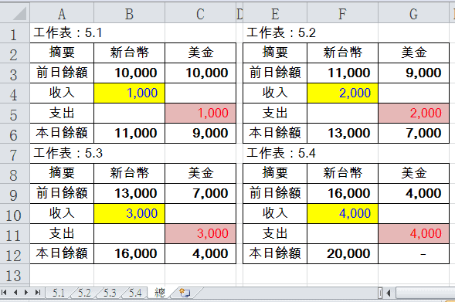
Task: Select cell B6 showing 11,000
Action: 130,133
